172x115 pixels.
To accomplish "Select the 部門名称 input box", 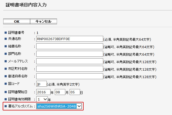I will click(x=70, y=54).
